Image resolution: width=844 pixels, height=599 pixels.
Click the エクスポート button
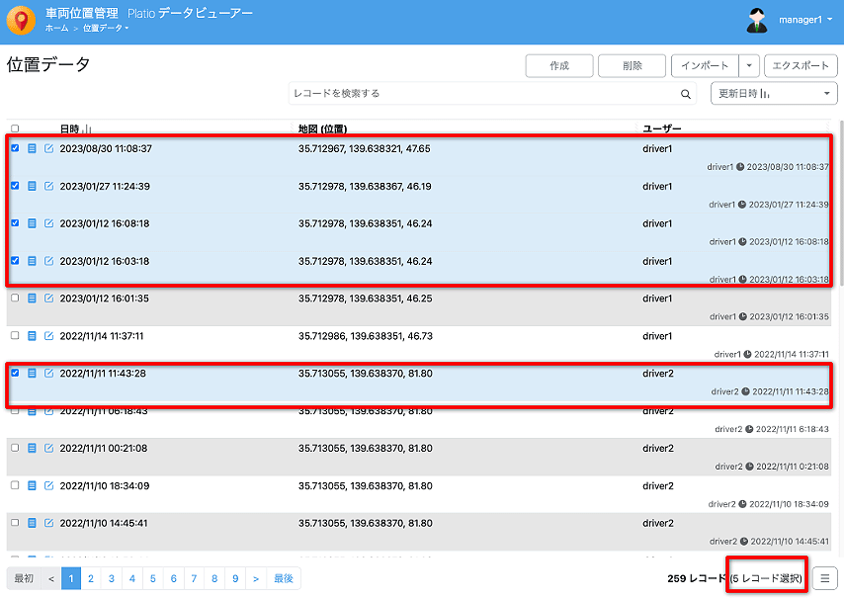point(801,66)
